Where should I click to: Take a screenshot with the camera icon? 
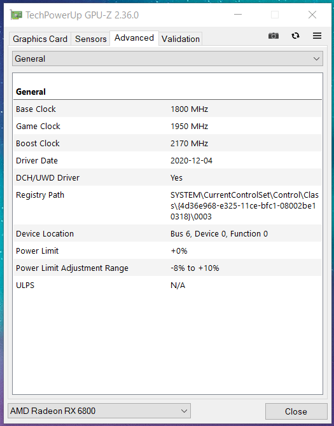274,36
